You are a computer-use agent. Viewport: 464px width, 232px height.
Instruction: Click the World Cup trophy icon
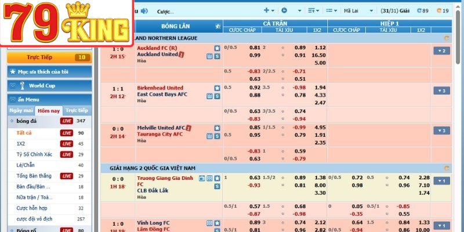click(x=22, y=86)
